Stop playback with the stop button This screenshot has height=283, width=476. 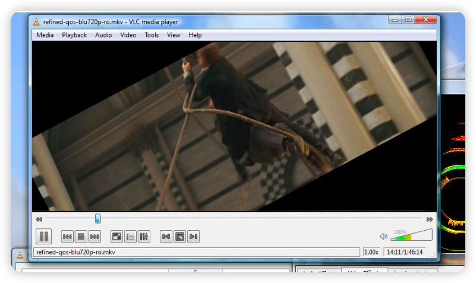coord(81,237)
